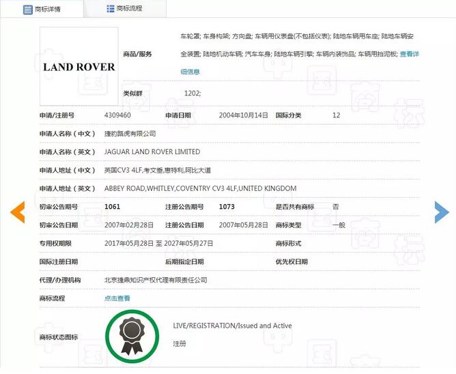Image resolution: width=456 pixels, height=374 pixels.
Task: Select preliminary announcement date 2007年02月28日
Action: click(129, 225)
